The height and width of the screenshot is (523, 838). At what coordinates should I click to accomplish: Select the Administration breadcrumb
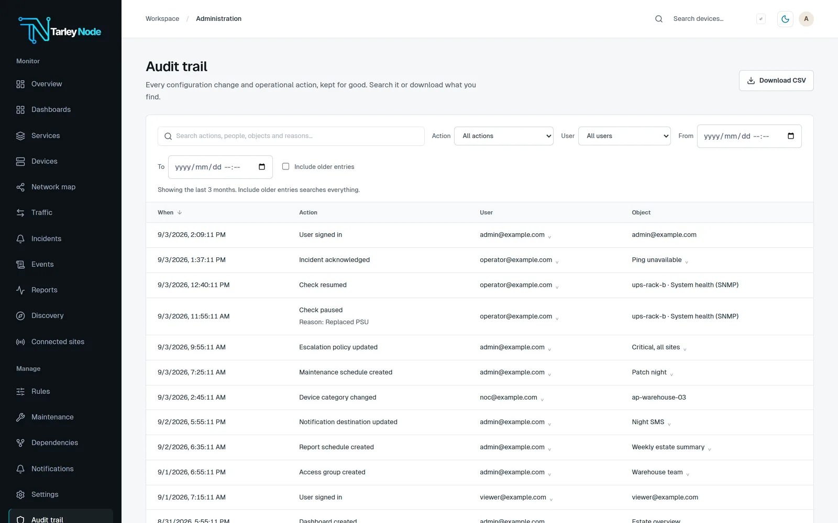[218, 19]
